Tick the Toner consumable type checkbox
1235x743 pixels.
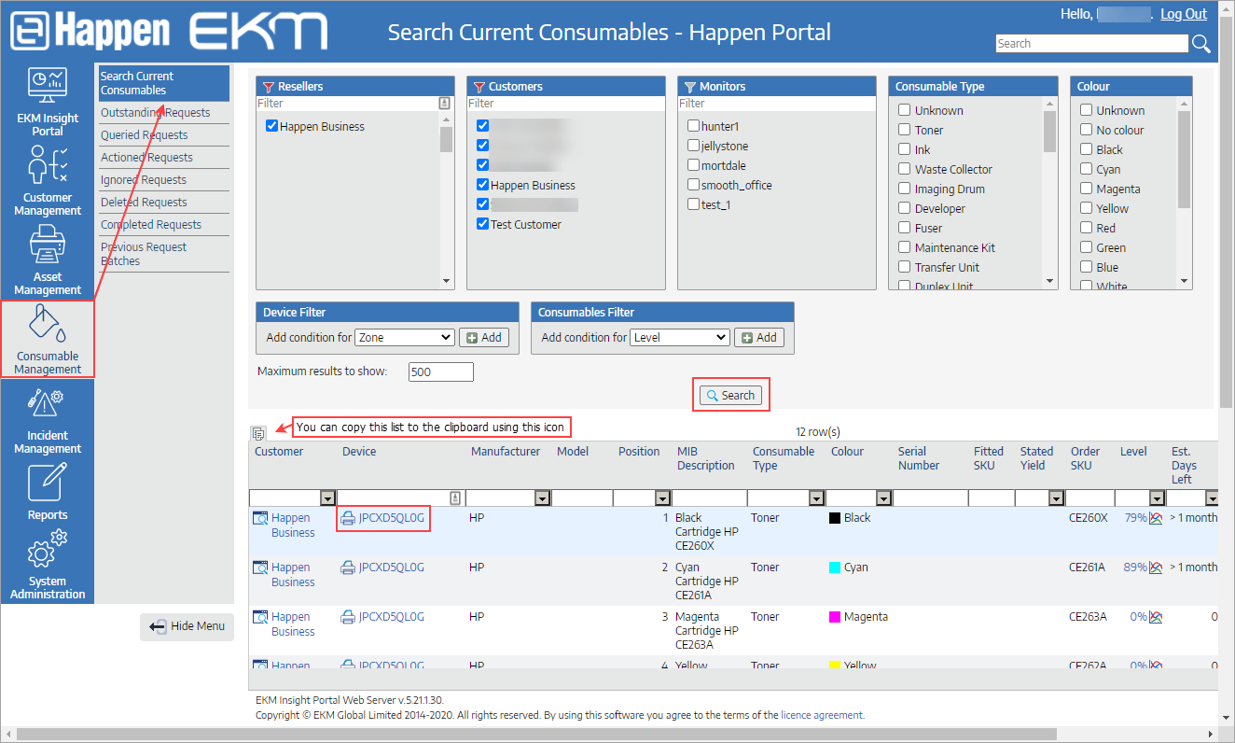(904, 131)
